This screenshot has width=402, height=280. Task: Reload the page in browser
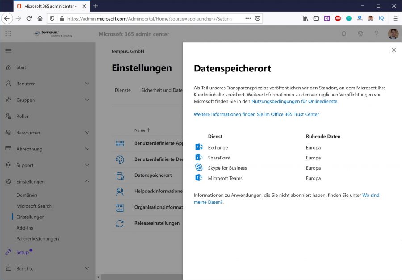click(29, 18)
